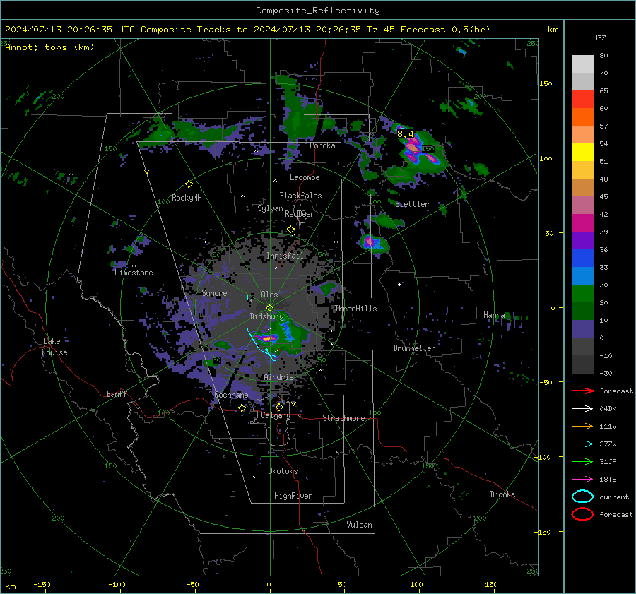The width and height of the screenshot is (636, 594).
Task: Click the RockyMH label text
Action: pyautogui.click(x=187, y=198)
